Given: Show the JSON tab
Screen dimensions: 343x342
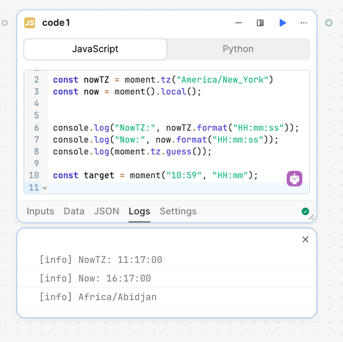Looking at the screenshot, I should tap(106, 211).
